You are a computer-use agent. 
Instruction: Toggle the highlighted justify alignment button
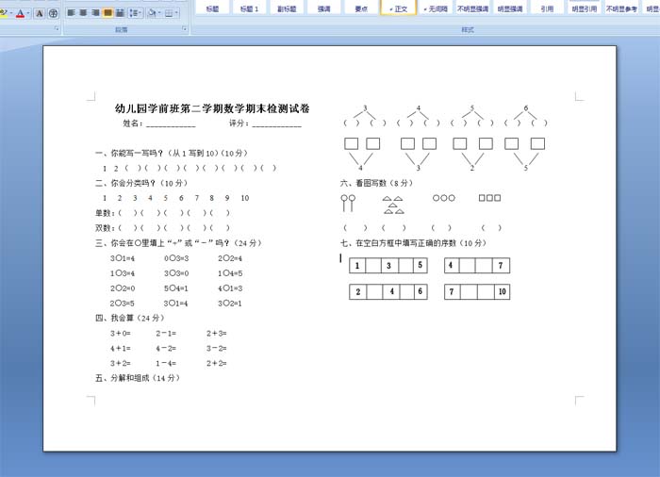pyautogui.click(x=107, y=13)
